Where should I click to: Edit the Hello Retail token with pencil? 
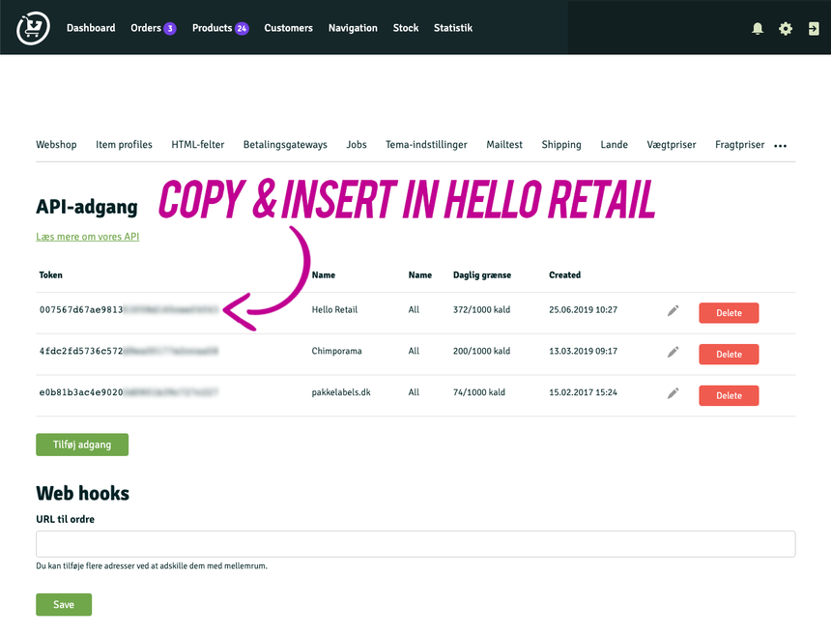[x=673, y=311]
